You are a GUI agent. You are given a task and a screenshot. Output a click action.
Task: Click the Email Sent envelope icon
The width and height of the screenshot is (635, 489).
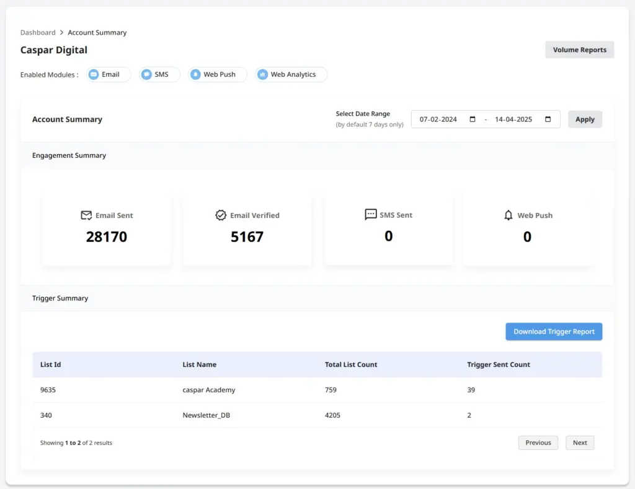[86, 215]
